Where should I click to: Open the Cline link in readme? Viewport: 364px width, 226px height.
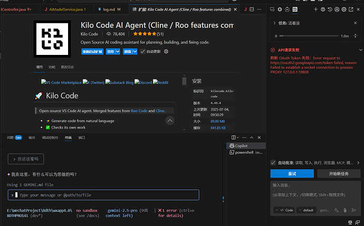point(160,111)
